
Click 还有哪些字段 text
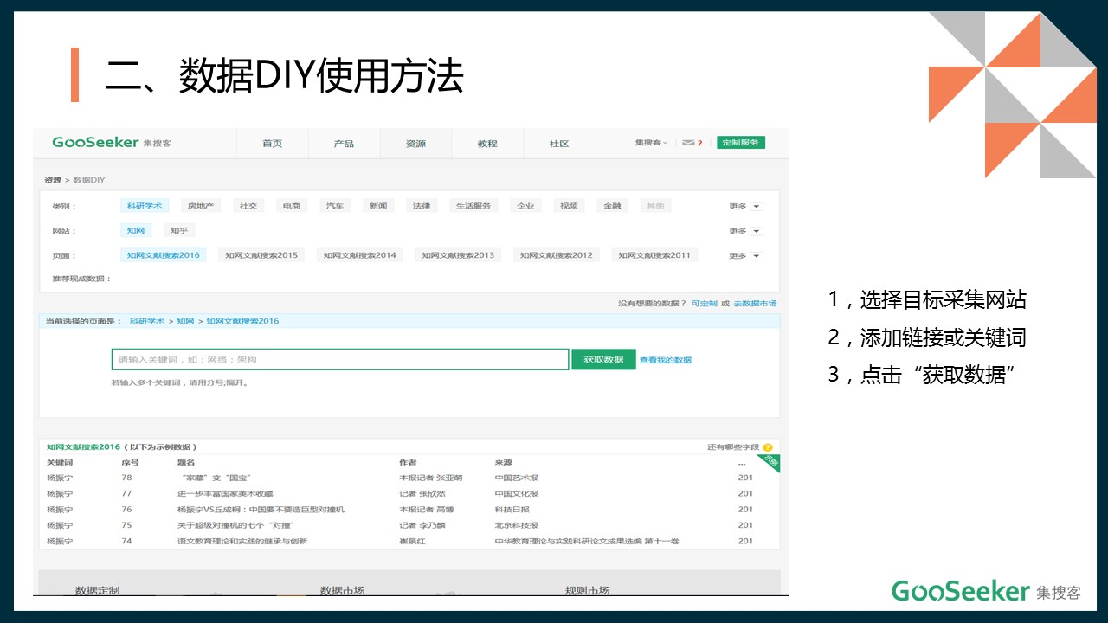click(x=733, y=447)
